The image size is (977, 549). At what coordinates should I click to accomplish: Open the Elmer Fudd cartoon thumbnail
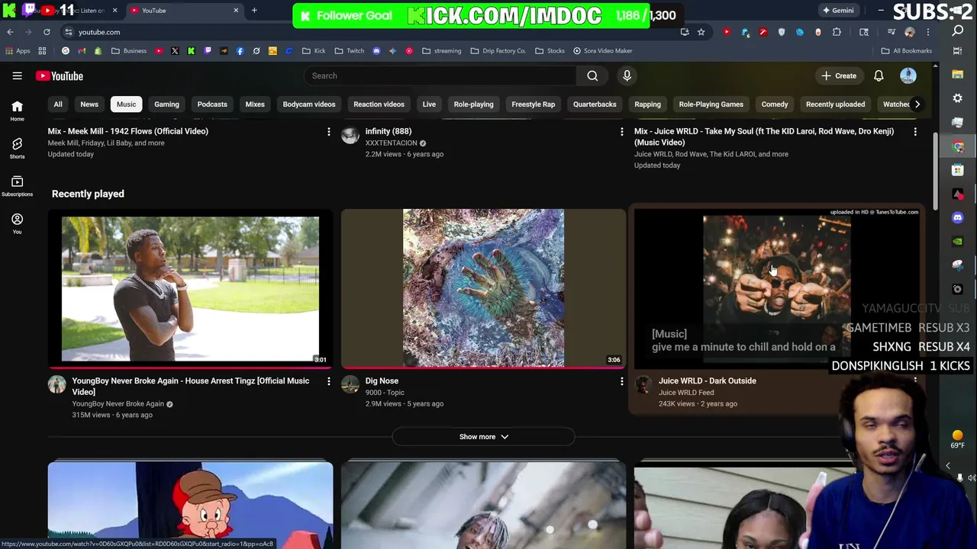[x=190, y=505]
